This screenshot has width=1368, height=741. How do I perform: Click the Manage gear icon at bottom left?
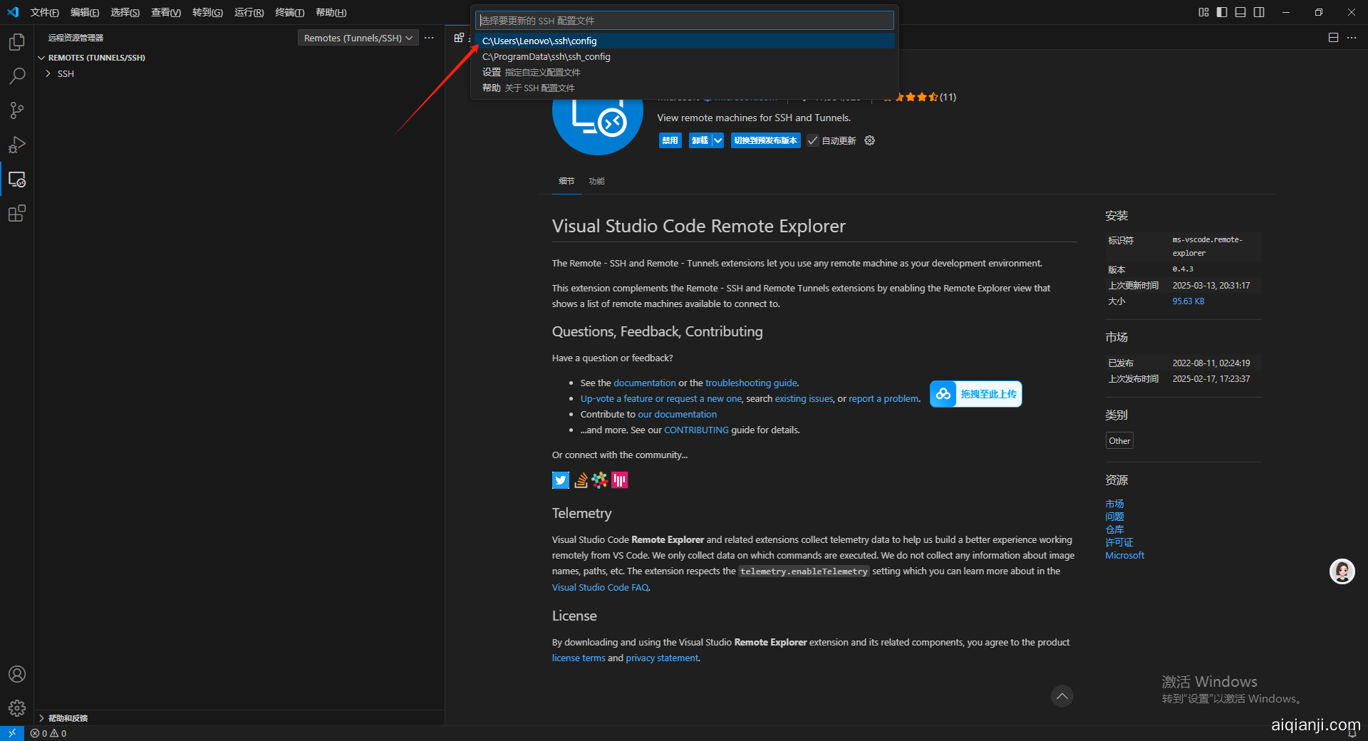coord(17,708)
